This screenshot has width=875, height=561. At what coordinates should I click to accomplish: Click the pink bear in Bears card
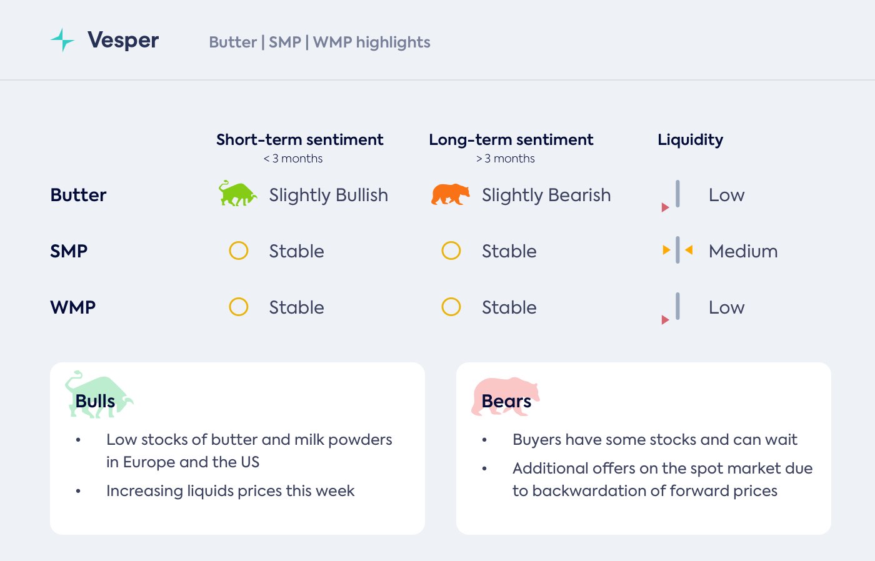pyautogui.click(x=505, y=395)
